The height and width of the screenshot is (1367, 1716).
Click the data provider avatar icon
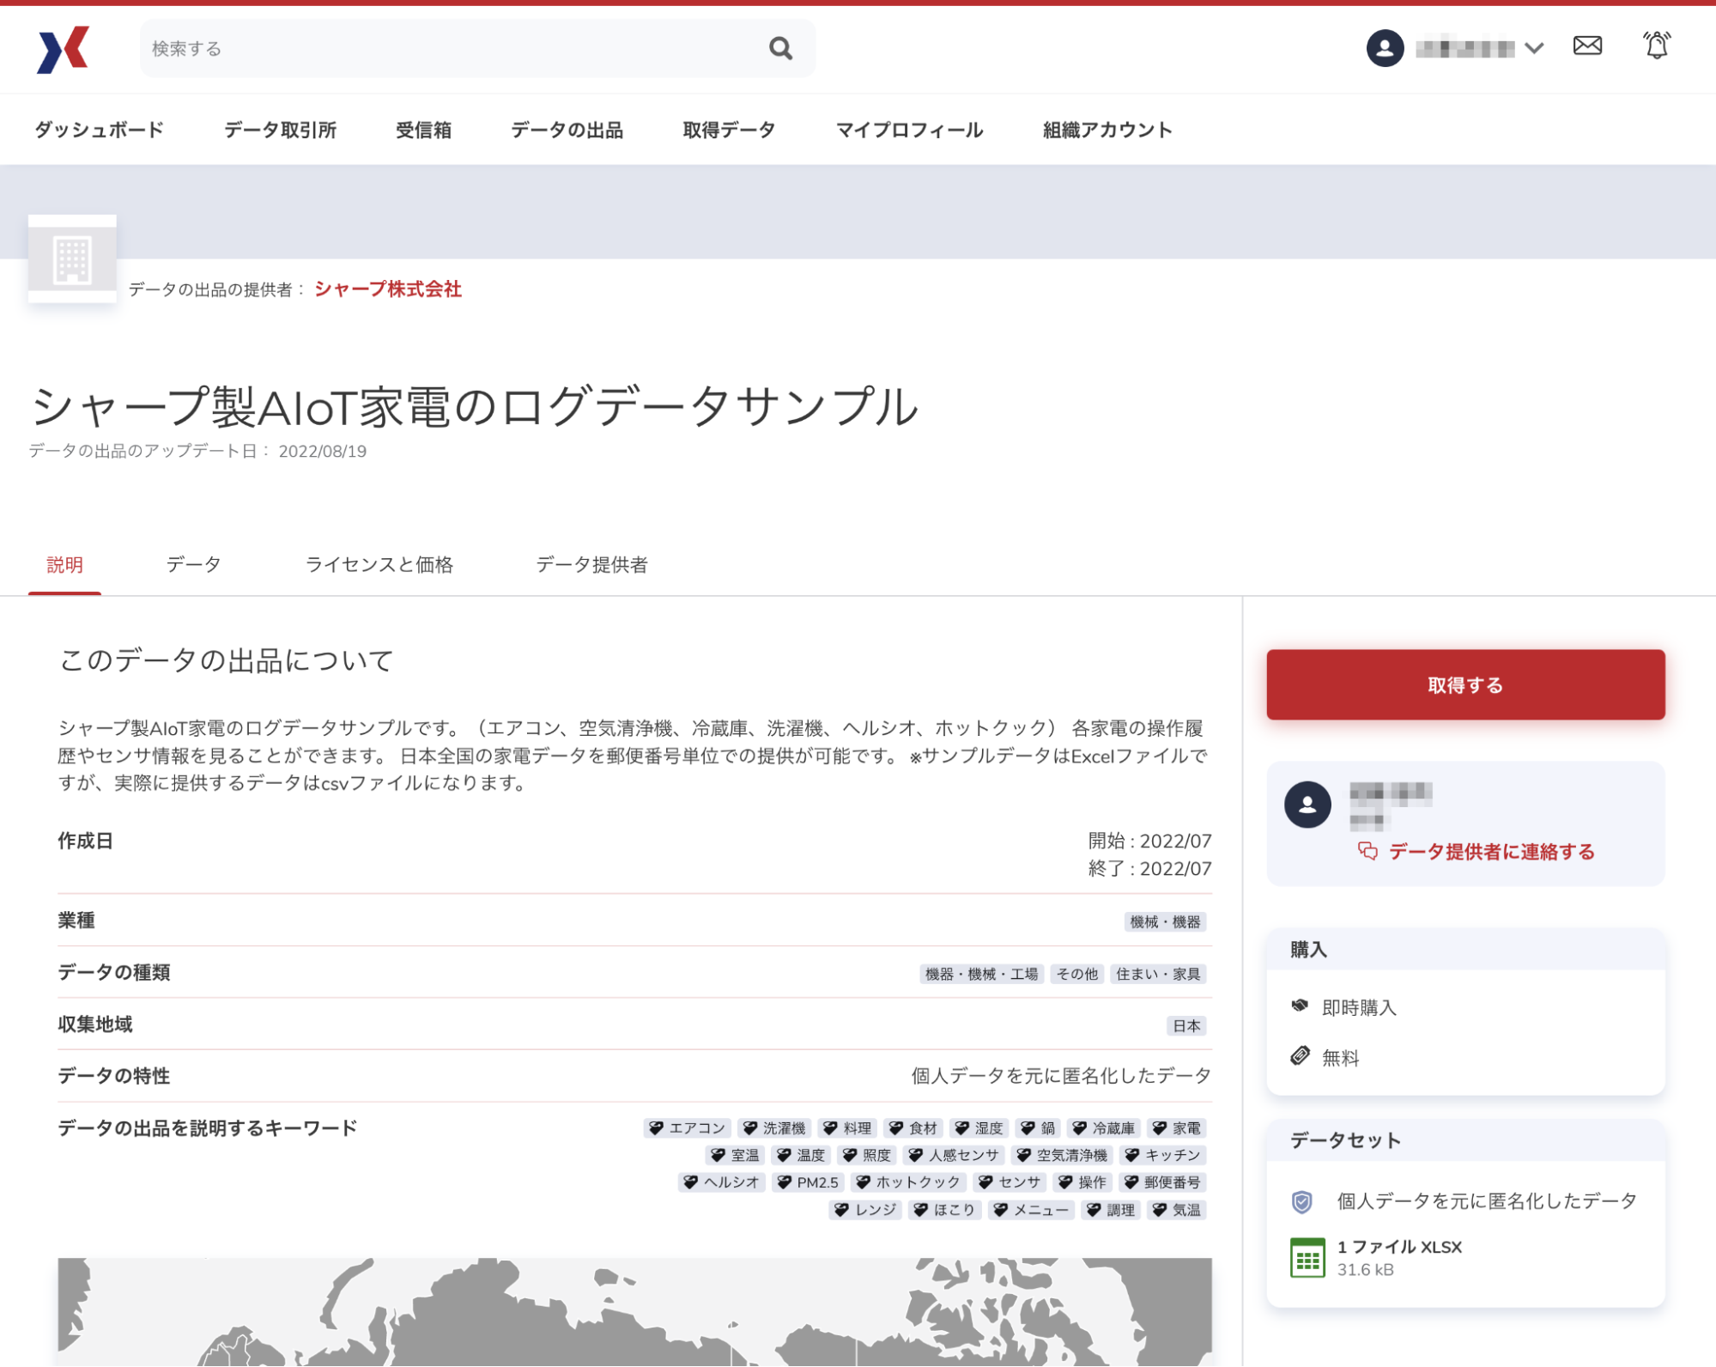[1307, 805]
